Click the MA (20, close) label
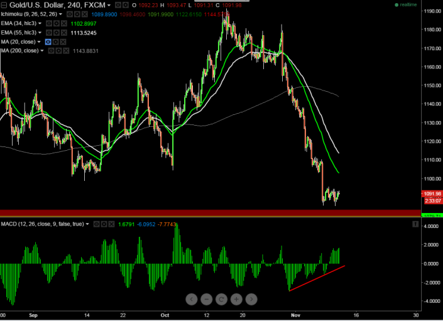This screenshot has height=321, width=443. tap(18, 42)
